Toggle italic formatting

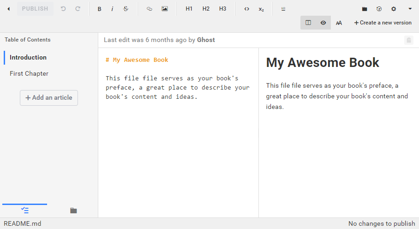(112, 9)
